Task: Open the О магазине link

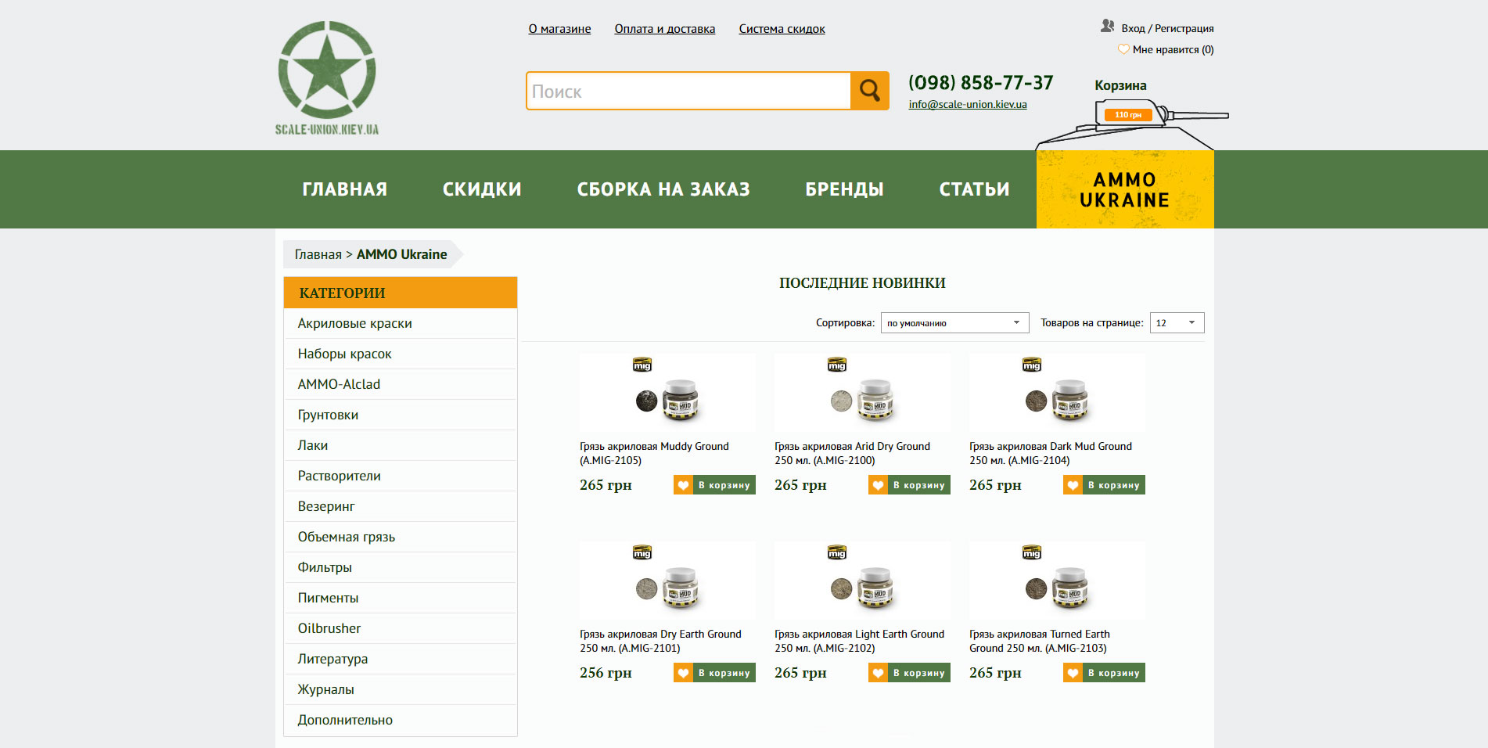Action: coord(559,29)
